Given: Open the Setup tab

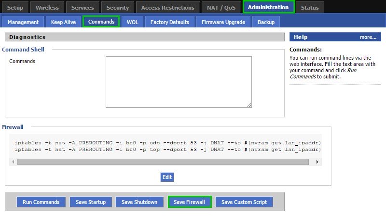Looking at the screenshot, I should point(15,7).
